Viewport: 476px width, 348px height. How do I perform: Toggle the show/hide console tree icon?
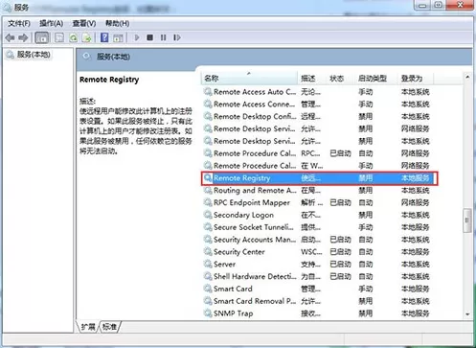point(42,37)
